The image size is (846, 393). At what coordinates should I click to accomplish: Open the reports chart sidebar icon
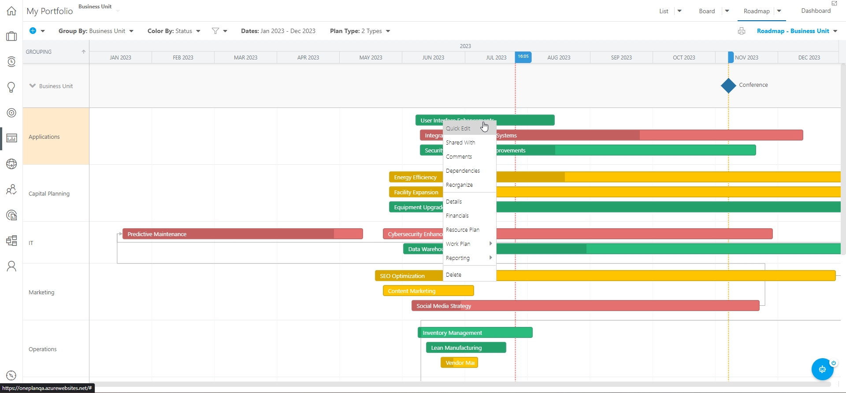11,138
